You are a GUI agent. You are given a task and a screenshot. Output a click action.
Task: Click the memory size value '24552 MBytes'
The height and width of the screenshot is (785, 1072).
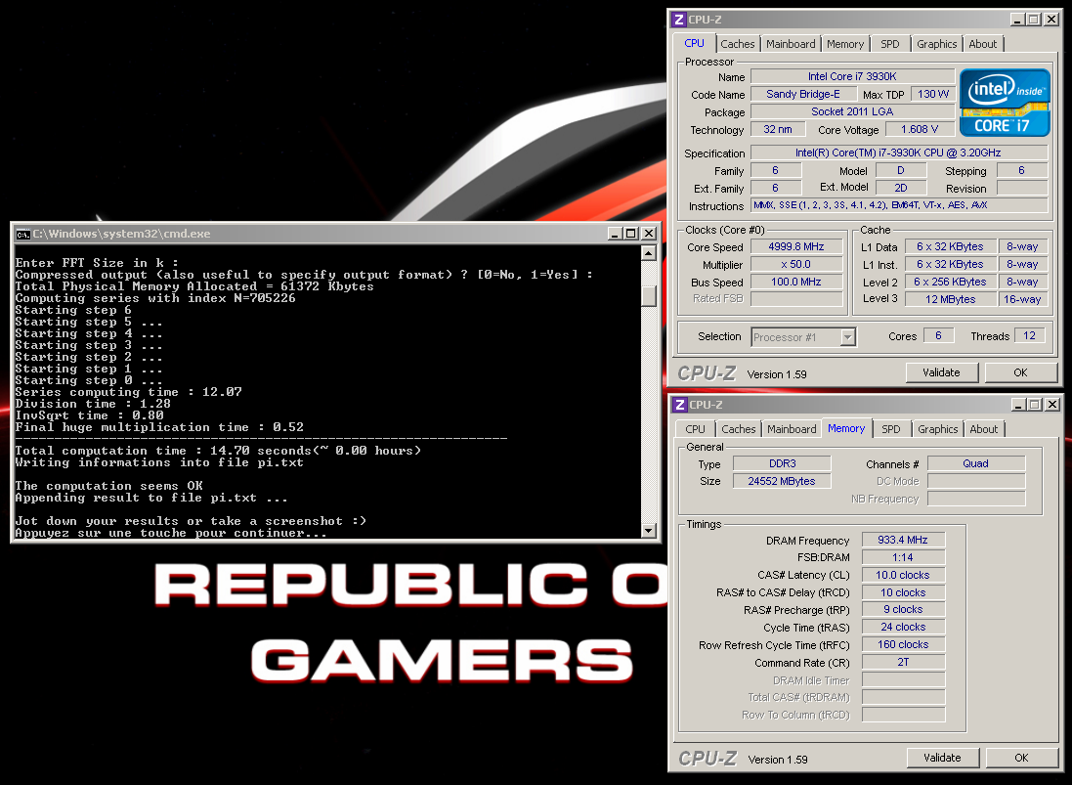pyautogui.click(x=782, y=481)
